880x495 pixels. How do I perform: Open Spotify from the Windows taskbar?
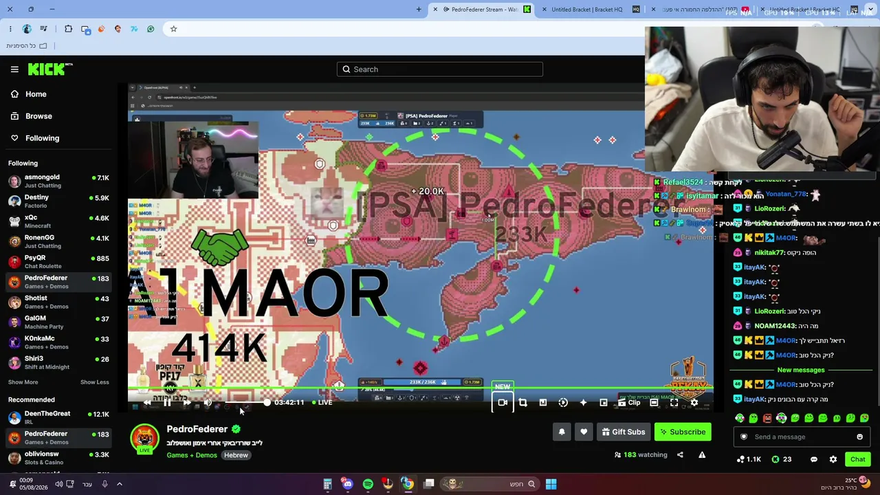(x=368, y=484)
